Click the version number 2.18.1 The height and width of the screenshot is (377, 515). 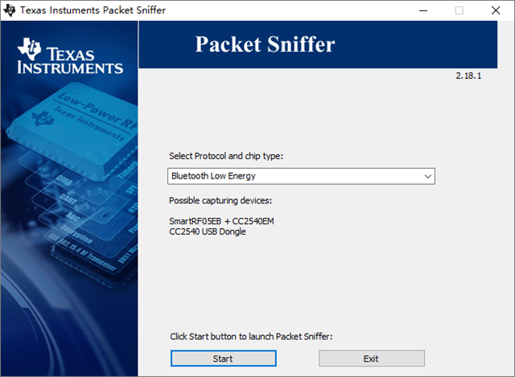(468, 76)
